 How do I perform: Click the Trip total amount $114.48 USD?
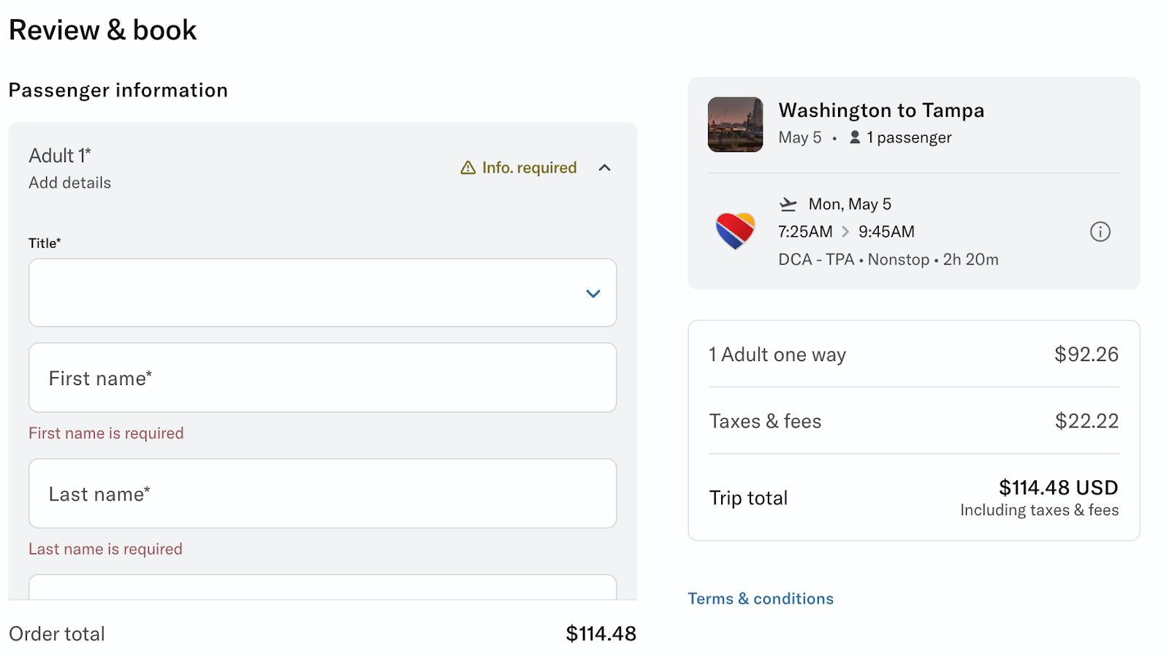pyautogui.click(x=1058, y=487)
